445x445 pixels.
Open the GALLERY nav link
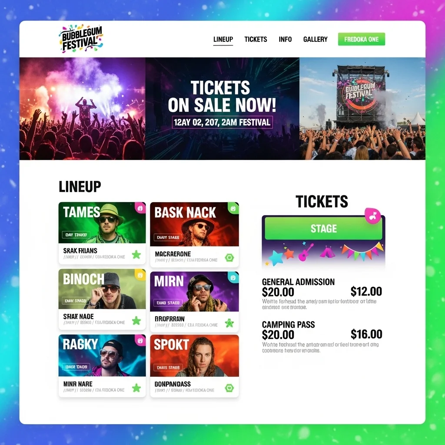315,39
